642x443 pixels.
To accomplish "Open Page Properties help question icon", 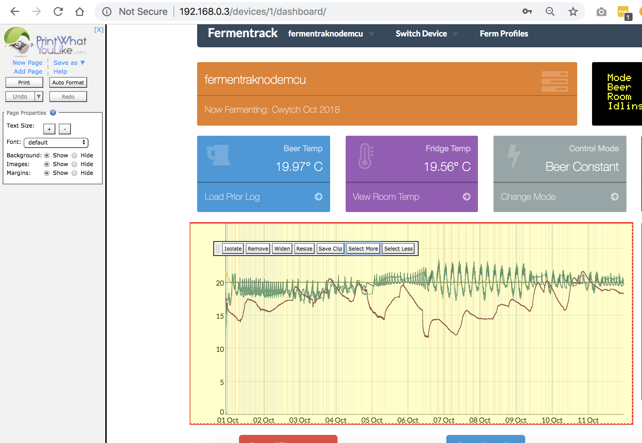I will pos(53,112).
